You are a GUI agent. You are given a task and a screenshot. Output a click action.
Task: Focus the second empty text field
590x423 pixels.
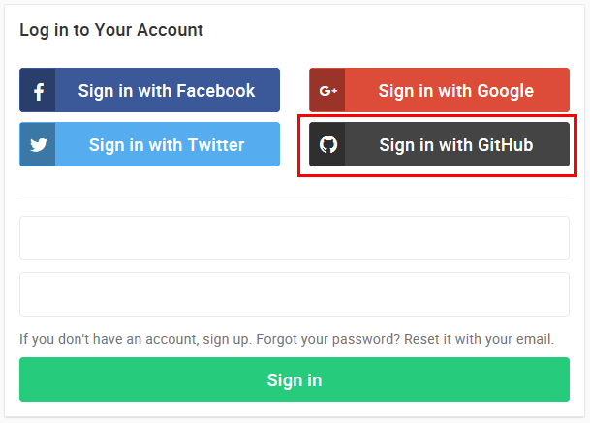(x=295, y=294)
